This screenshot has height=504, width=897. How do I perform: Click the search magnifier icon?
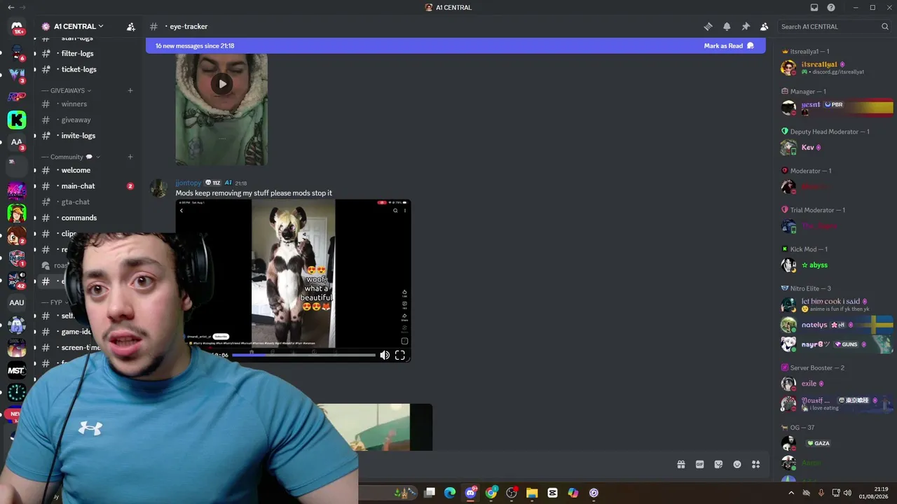coord(885,27)
